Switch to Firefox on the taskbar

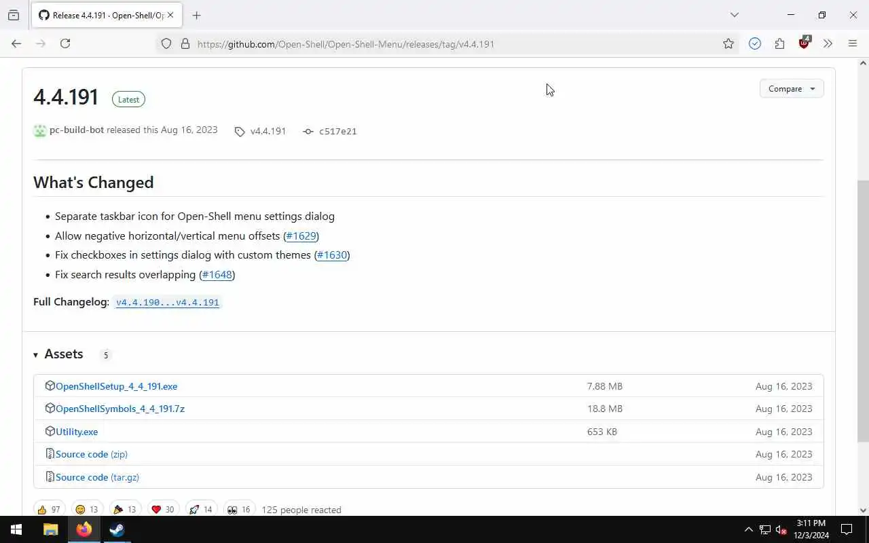pos(84,529)
